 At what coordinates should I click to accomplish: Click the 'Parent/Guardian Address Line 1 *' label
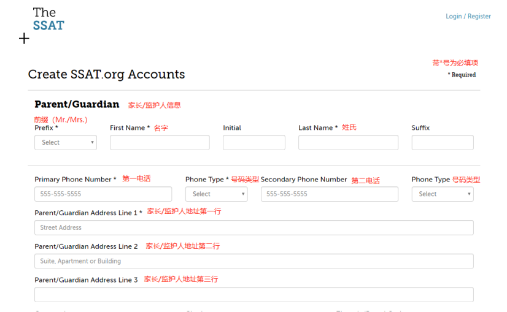pyautogui.click(x=88, y=213)
